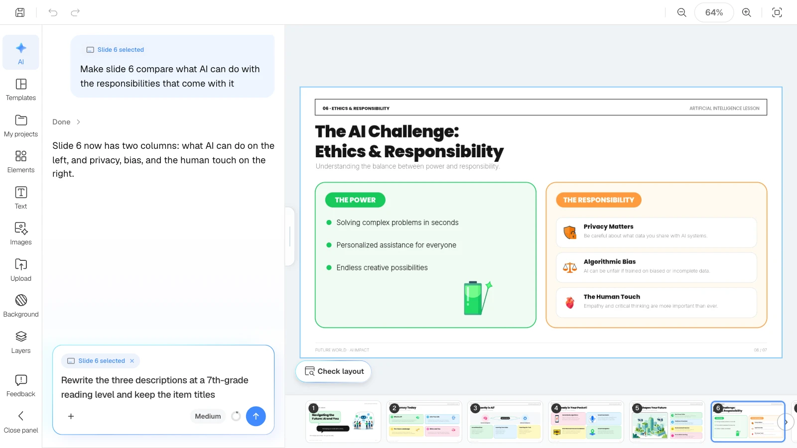Viewport: 797px width, 448px height.
Task: Select the Text tool in sidebar
Action: point(21,198)
